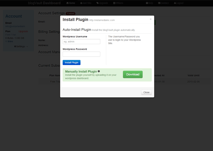Click the question icon beside Help in navbar
This screenshot has height=151, width=213.
[x=147, y=3]
